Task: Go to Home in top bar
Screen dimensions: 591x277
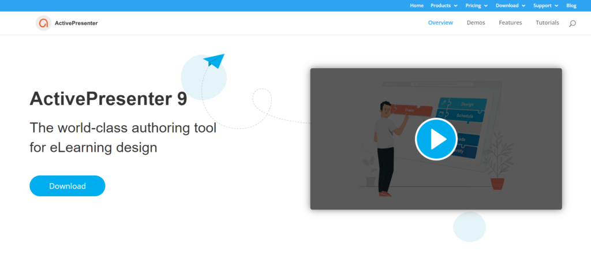Action: [417, 6]
